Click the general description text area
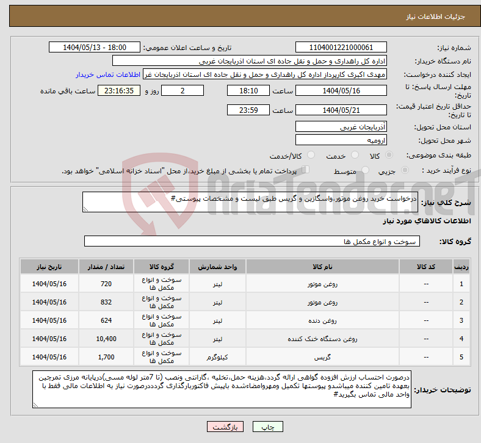 pyautogui.click(x=250, y=202)
